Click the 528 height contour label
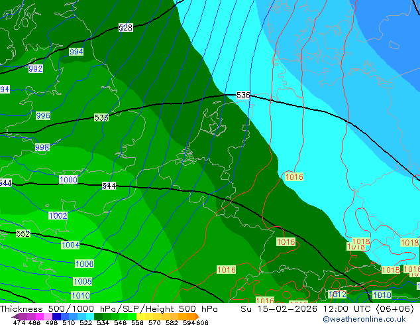The height and width of the screenshot is (325, 420). [126, 27]
